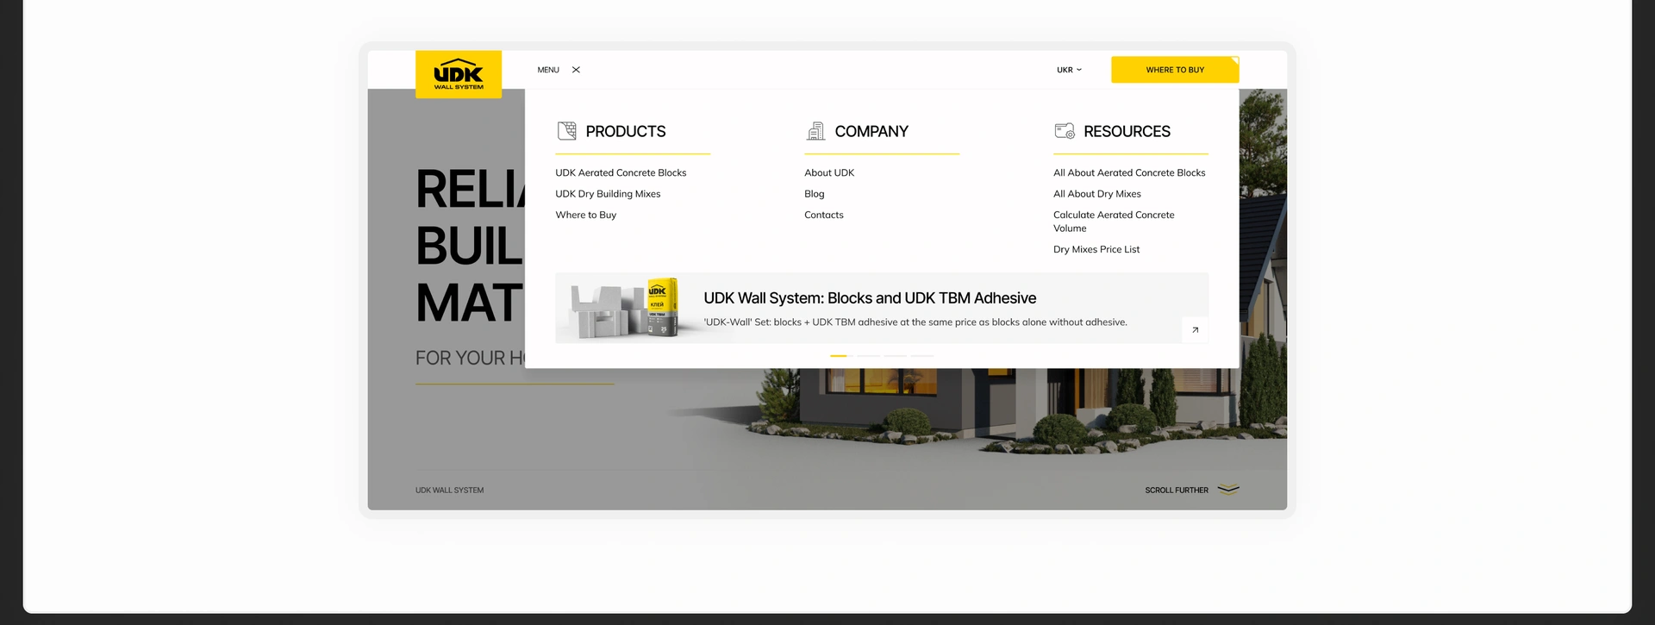Image resolution: width=1655 pixels, height=625 pixels.
Task: Select Where to Buy in Products list
Action: click(x=586, y=215)
